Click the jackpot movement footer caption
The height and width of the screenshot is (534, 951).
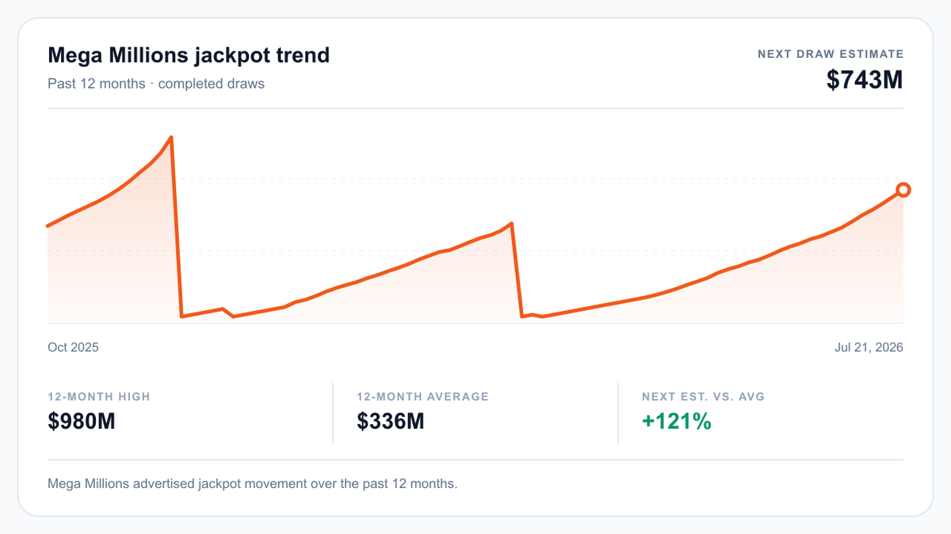[253, 483]
